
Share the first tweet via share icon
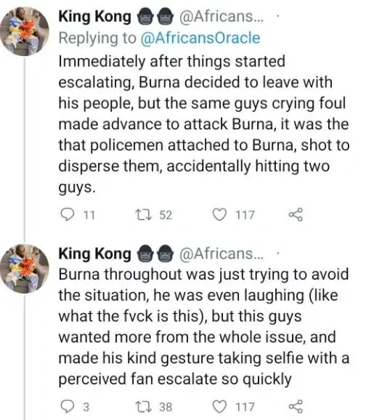click(x=296, y=215)
